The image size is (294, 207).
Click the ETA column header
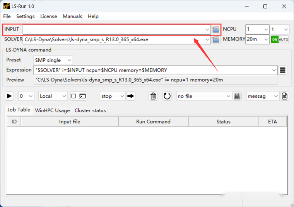pos(272,122)
